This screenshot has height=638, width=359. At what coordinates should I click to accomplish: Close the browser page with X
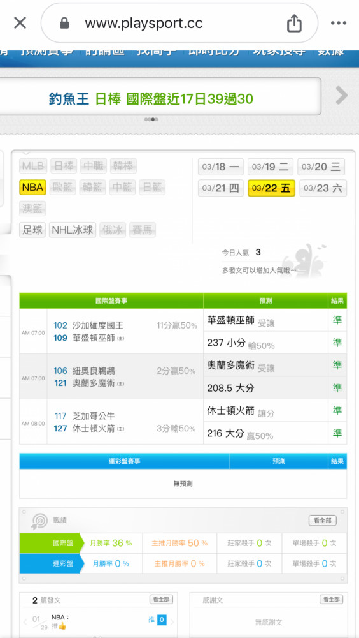20,23
